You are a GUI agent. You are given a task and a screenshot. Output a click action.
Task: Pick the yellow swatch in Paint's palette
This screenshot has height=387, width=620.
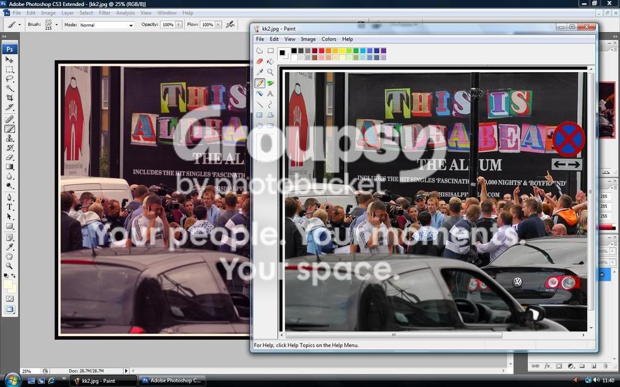[x=342, y=51]
